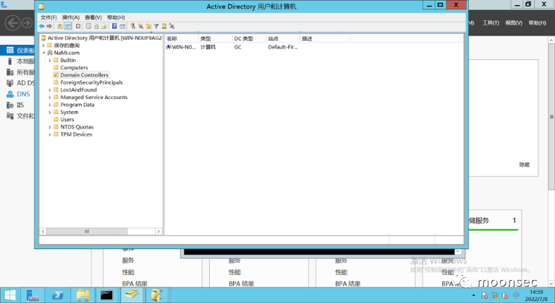Click the grey Forward arrow in toolbar
Screen dimensions: 555x304
49,26
